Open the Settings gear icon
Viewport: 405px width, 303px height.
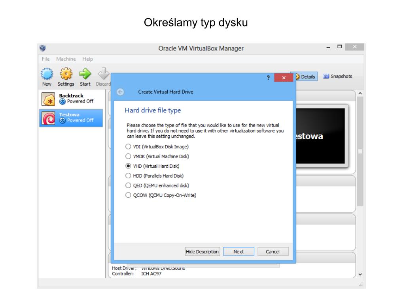[x=66, y=74]
